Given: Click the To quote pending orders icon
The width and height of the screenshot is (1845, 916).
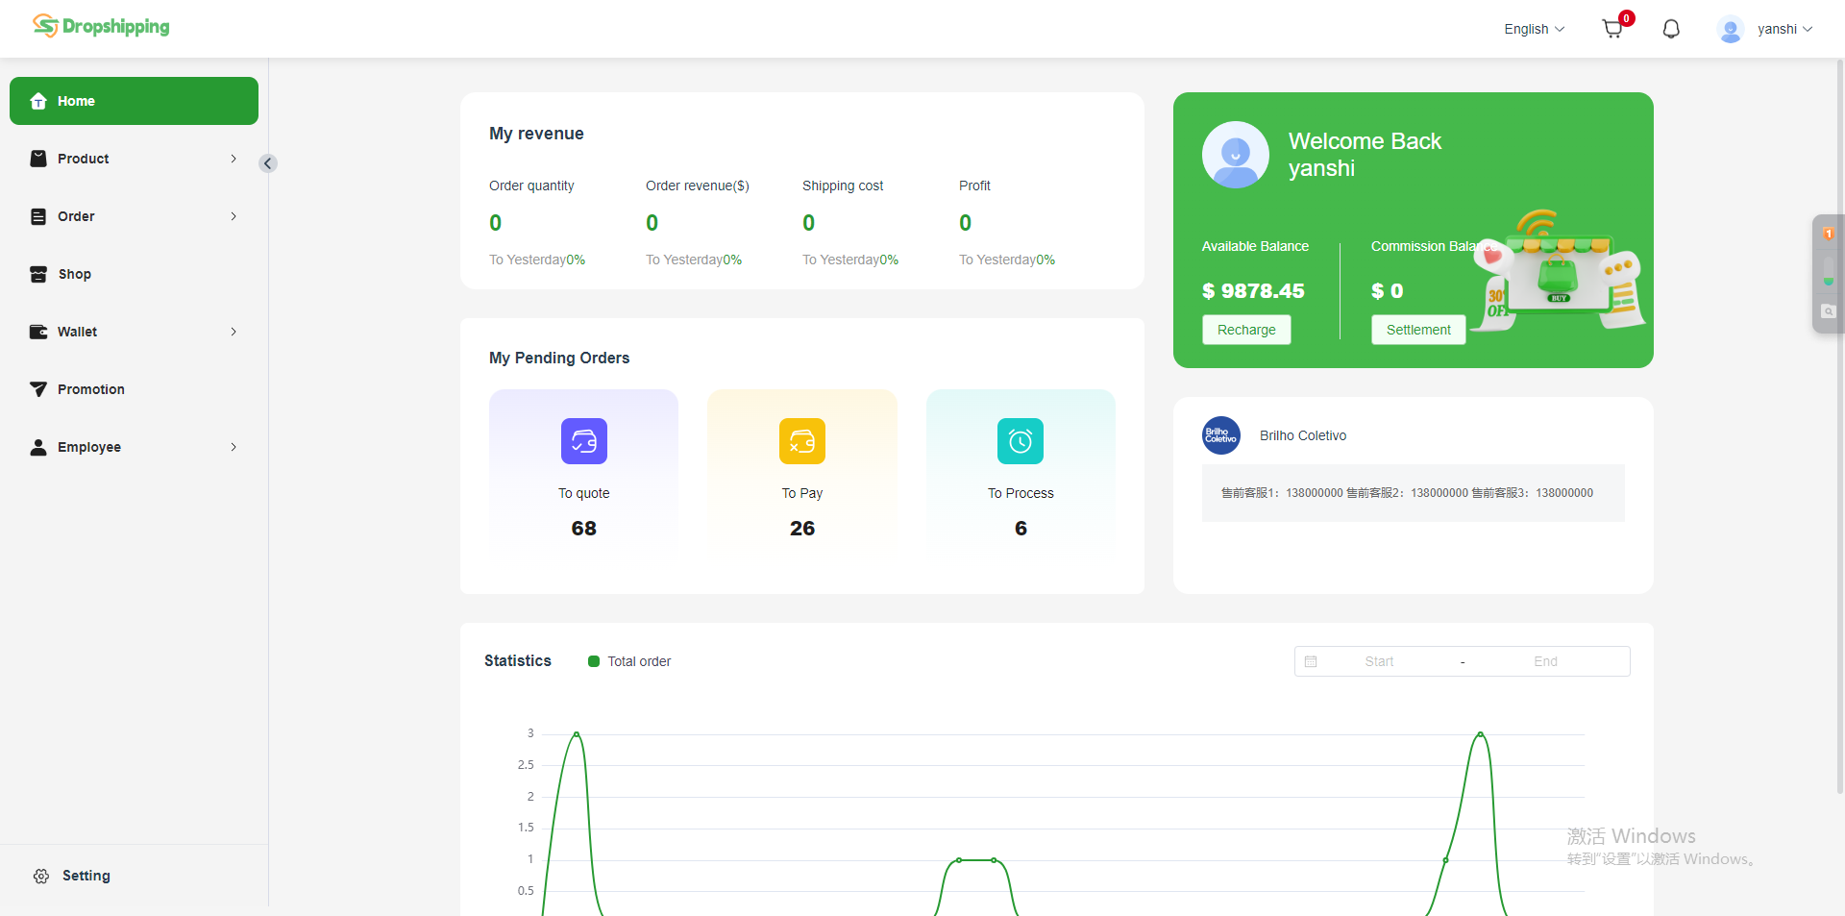Looking at the screenshot, I should click(583, 441).
